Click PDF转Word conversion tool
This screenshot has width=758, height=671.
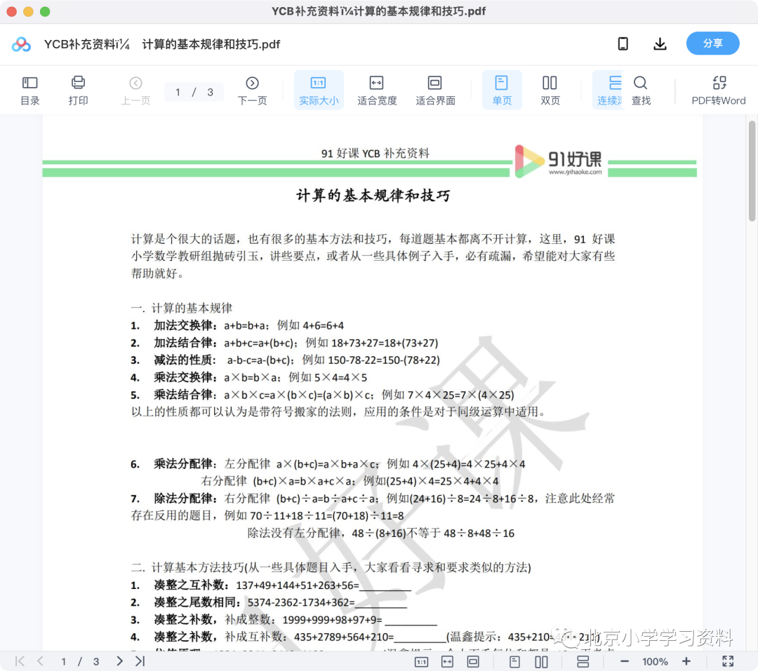[x=719, y=91]
